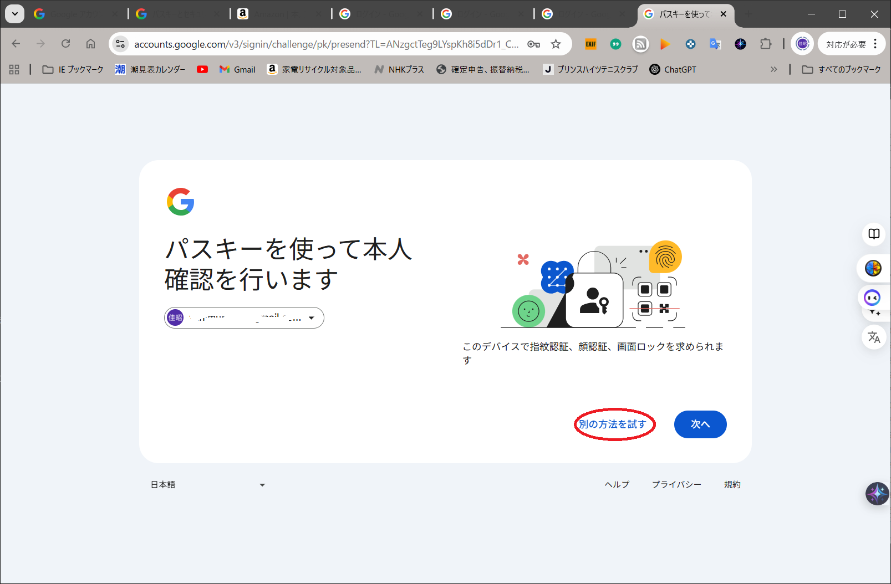This screenshot has width=891, height=584.
Task: Bookmark this page with the star icon
Action: 556,44
